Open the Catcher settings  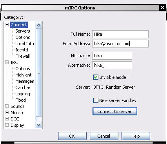23,87
